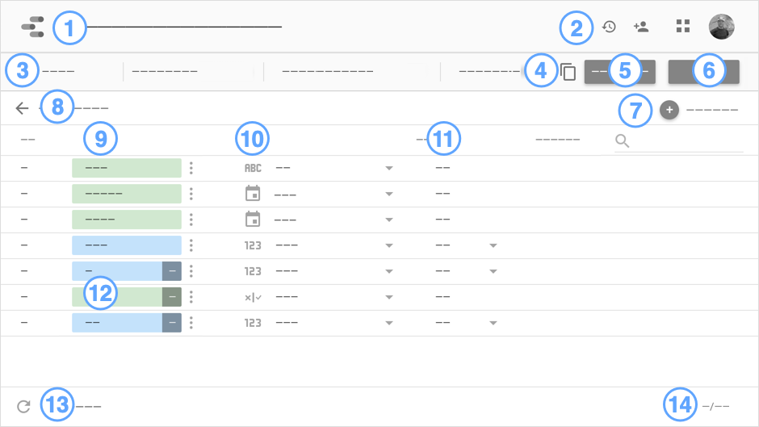This screenshot has width=759, height=427.
Task: Open the Google apps grid icon
Action: [683, 27]
